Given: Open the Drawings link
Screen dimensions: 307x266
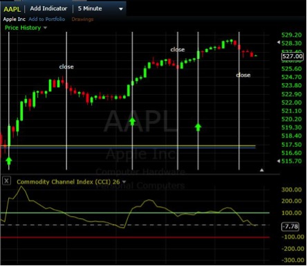Looking at the screenshot, I should (x=82, y=19).
